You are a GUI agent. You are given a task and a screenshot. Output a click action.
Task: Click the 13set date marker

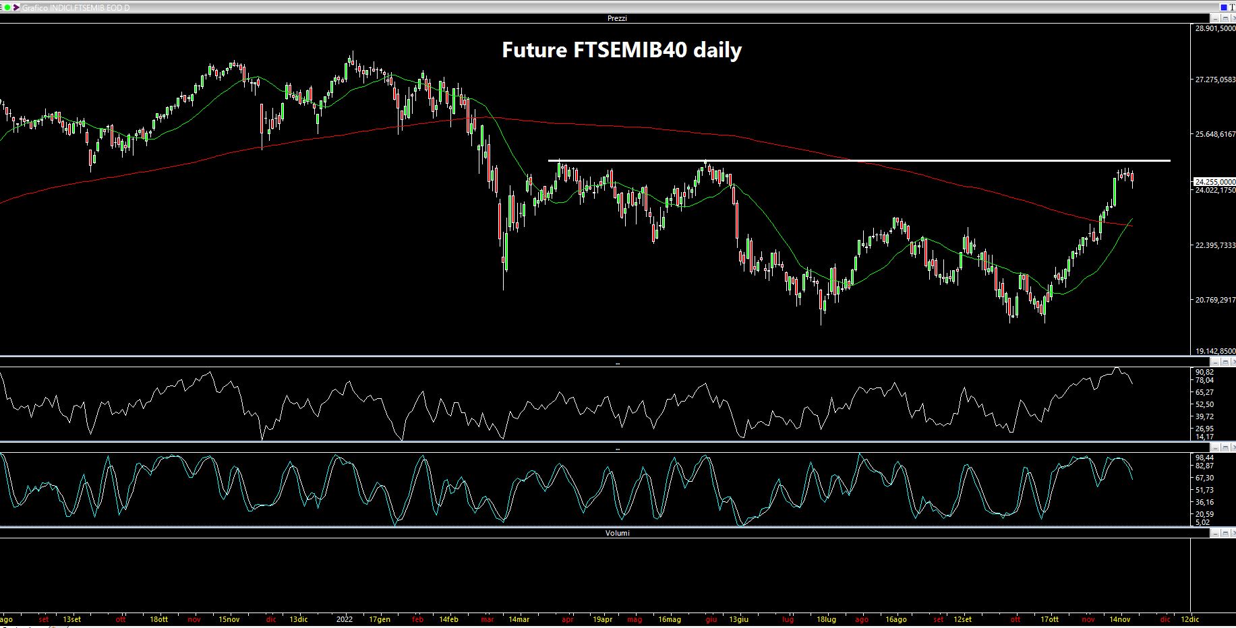(71, 619)
